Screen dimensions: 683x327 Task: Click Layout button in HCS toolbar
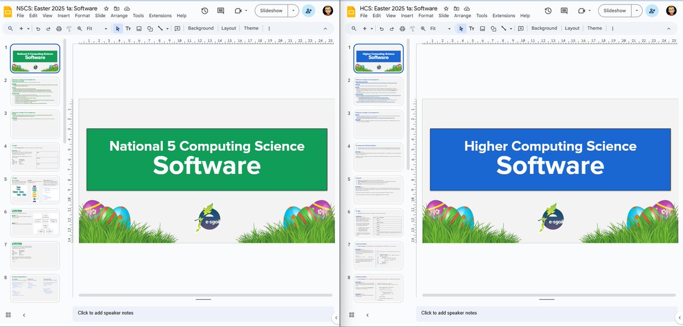572,28
